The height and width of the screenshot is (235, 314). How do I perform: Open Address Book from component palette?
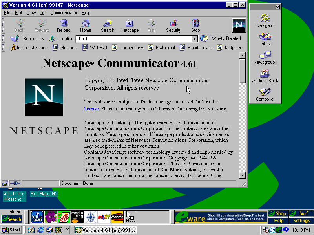click(x=265, y=76)
